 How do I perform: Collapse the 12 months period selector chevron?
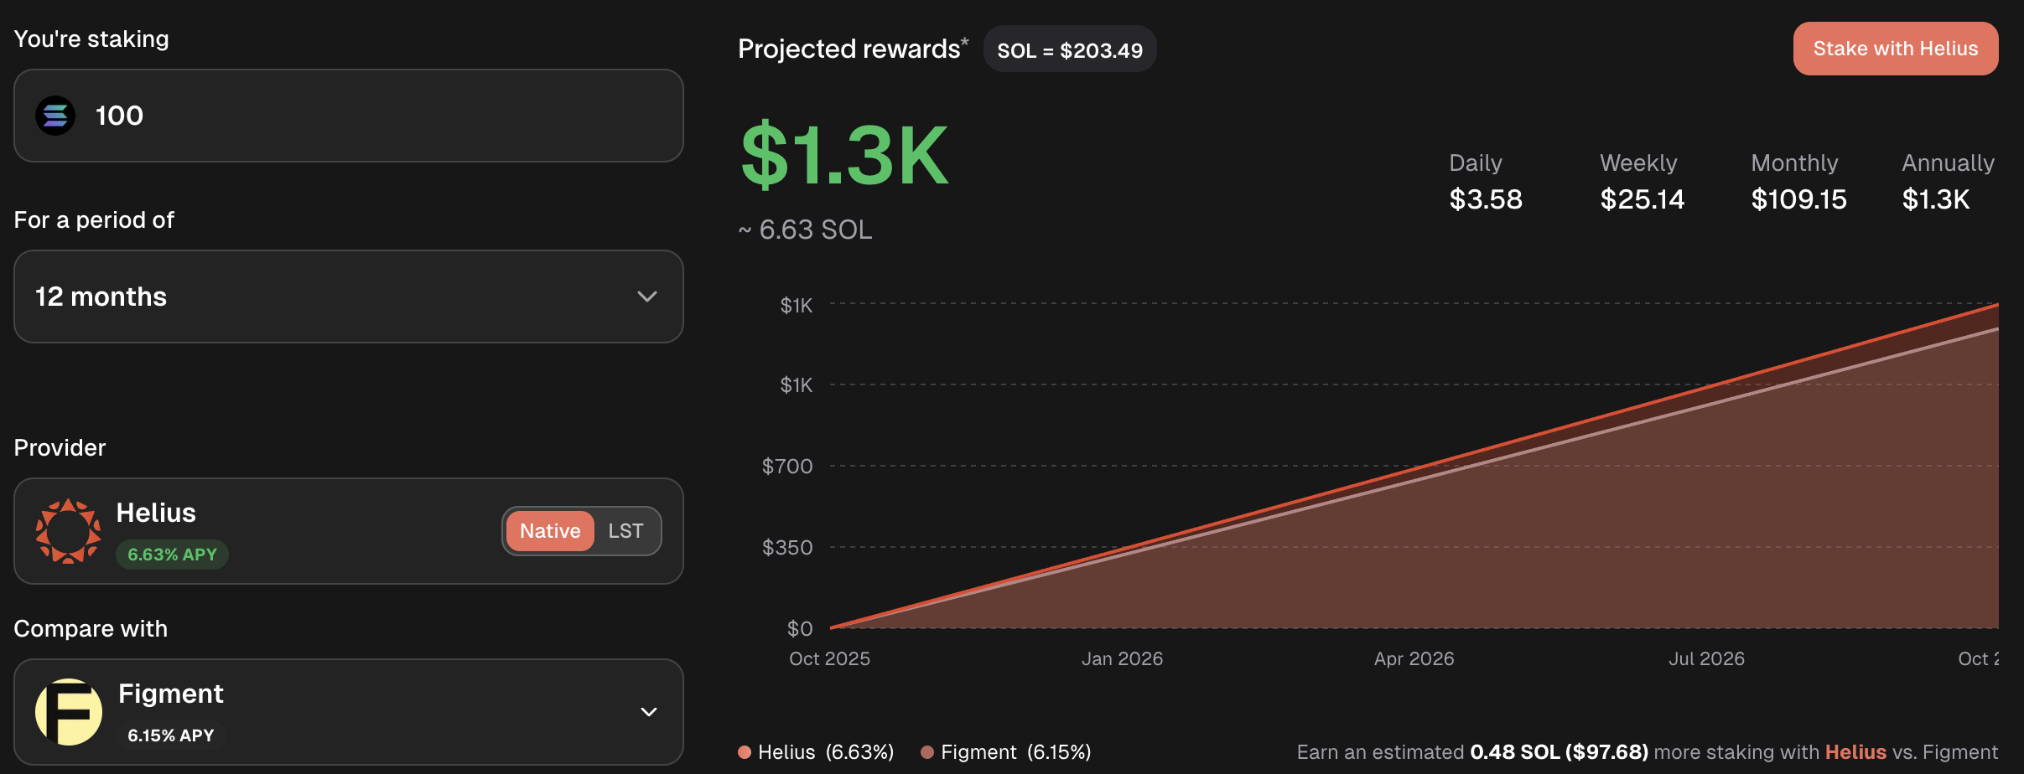646,297
